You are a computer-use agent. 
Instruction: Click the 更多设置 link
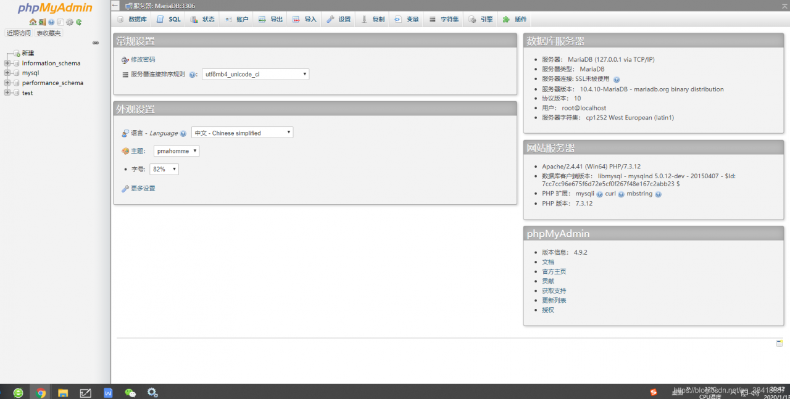click(143, 189)
